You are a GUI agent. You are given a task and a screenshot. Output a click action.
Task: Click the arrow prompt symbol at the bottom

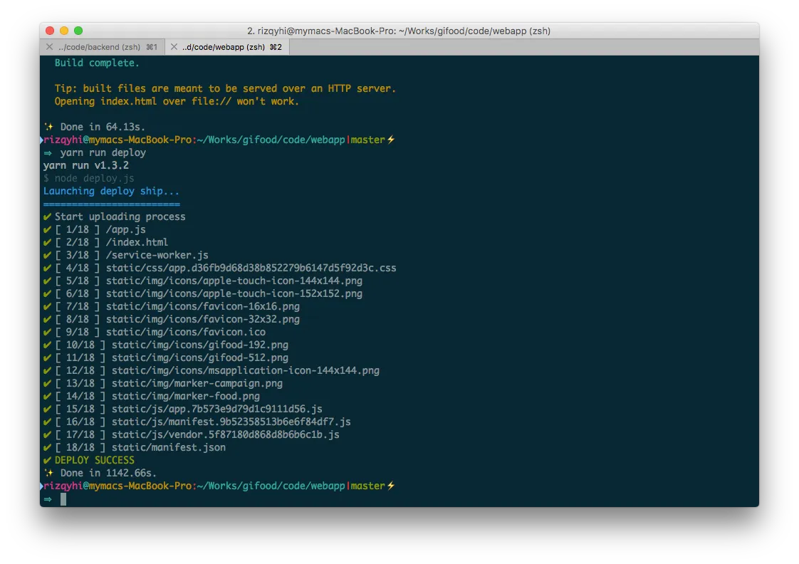[x=48, y=499]
